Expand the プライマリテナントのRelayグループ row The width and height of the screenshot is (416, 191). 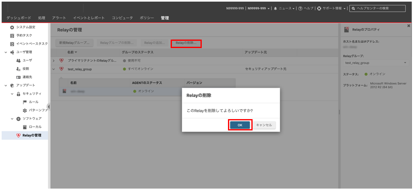(54, 61)
